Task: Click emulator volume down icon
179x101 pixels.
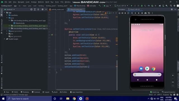Action: pyautogui.click(x=125, y=13)
